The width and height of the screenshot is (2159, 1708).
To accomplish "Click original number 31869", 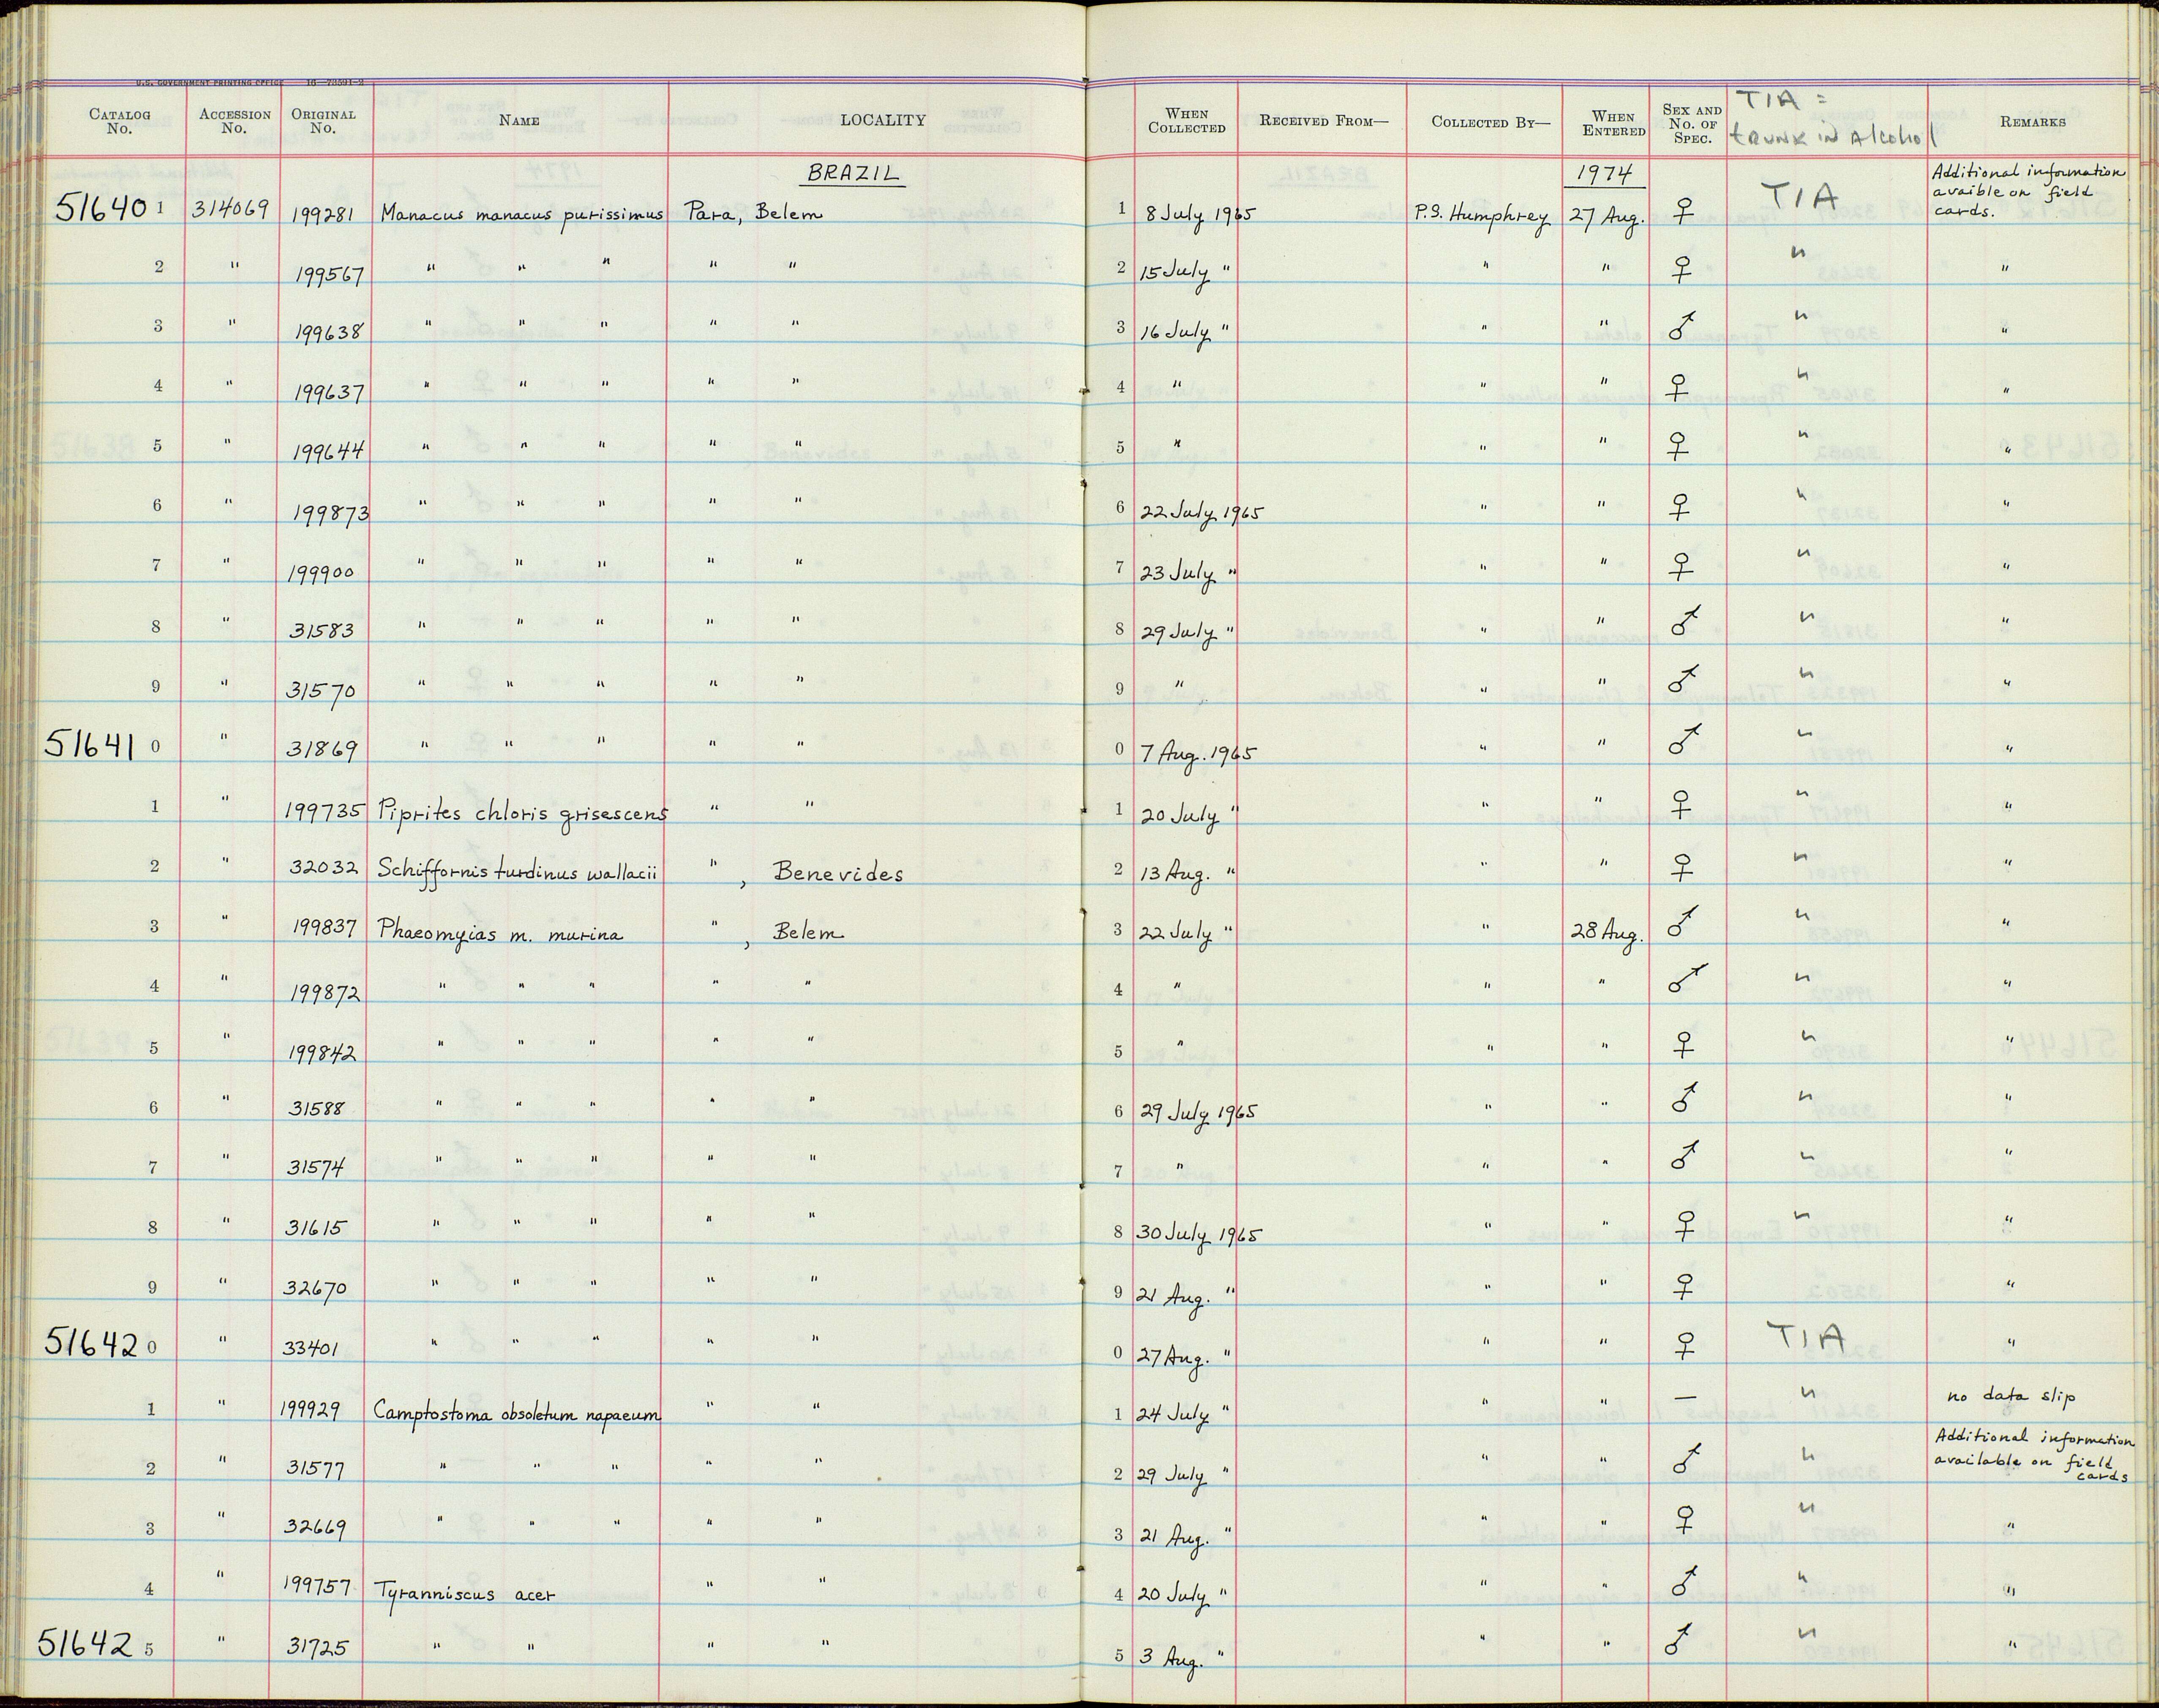I will coord(322,749).
